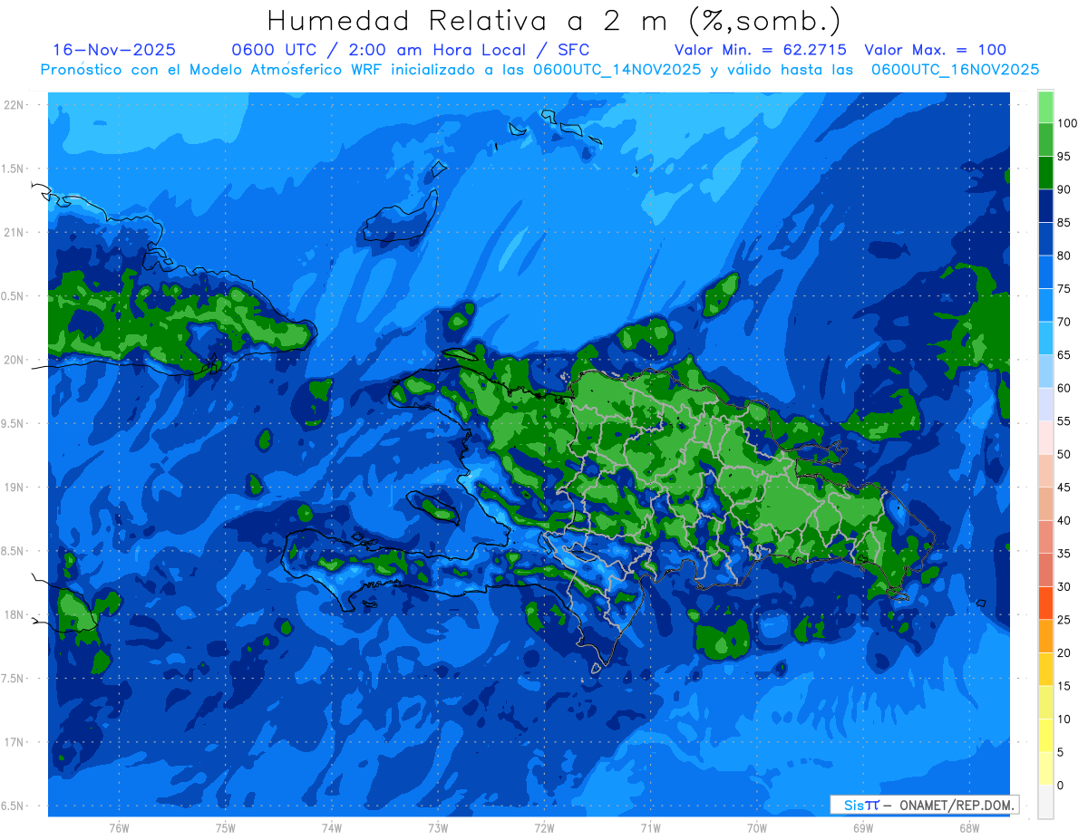Click the colorbar label '90'

click(x=1064, y=189)
